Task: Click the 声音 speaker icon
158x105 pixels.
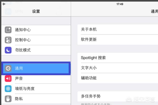Action: tap(8, 78)
